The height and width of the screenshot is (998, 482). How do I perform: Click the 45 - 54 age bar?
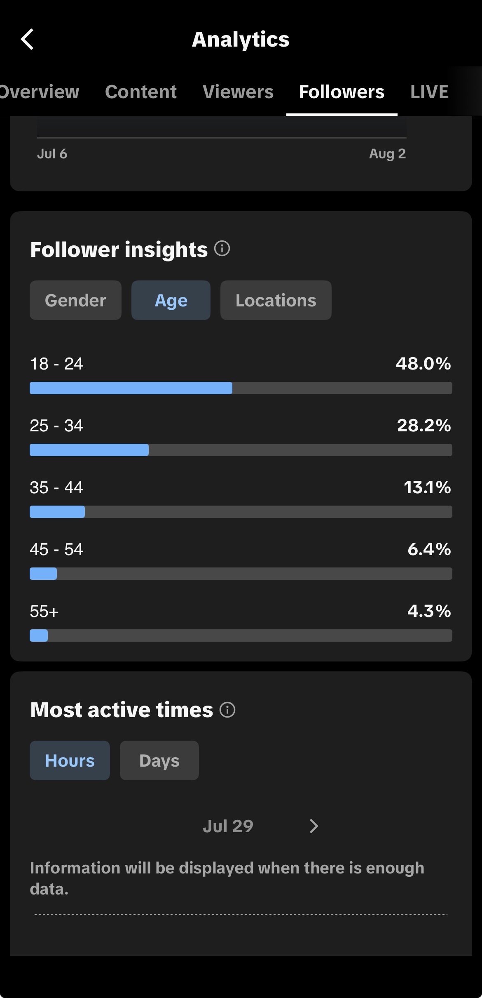pos(241,574)
